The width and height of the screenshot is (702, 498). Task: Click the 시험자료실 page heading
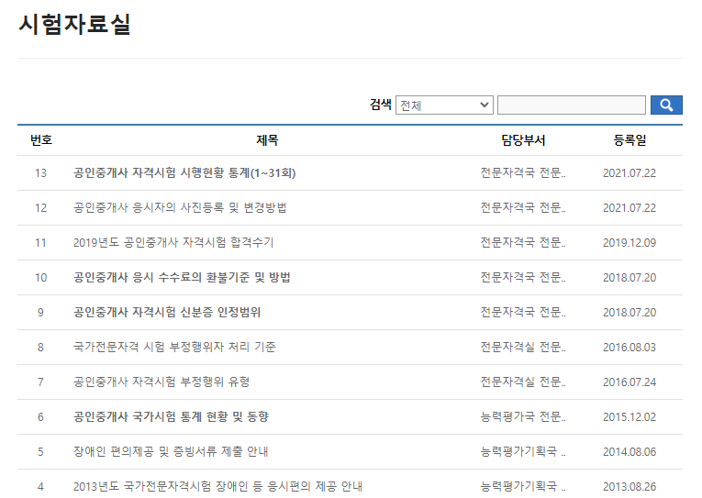click(74, 24)
